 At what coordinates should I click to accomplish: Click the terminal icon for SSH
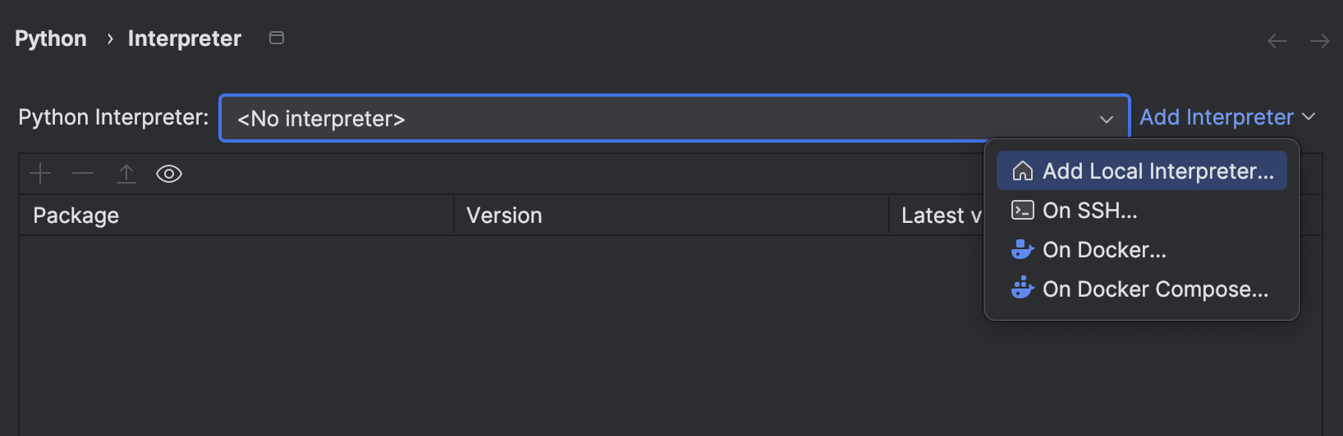pos(1022,211)
